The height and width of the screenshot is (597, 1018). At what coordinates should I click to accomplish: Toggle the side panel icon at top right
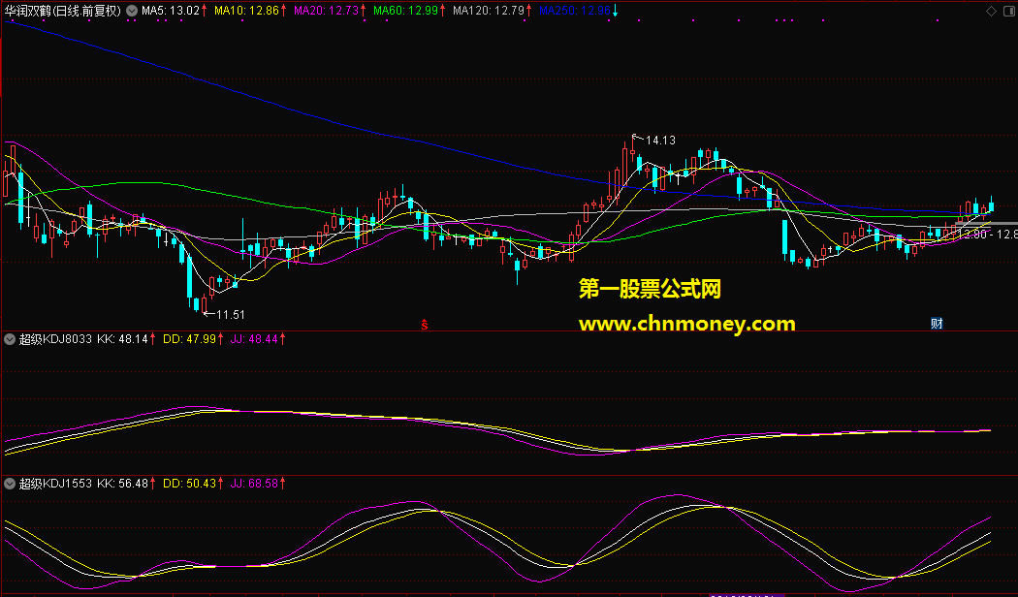[x=1007, y=11]
